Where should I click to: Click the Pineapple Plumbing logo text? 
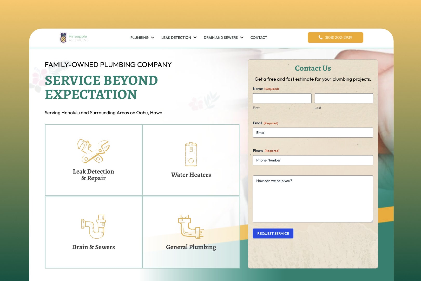(79, 38)
